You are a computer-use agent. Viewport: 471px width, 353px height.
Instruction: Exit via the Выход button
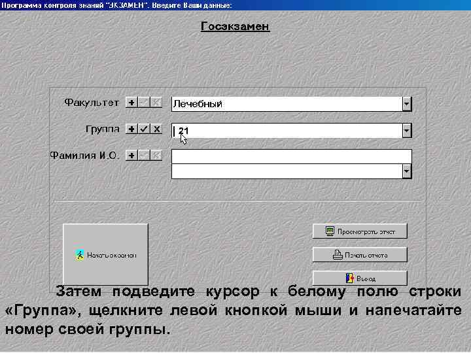pyautogui.click(x=360, y=278)
